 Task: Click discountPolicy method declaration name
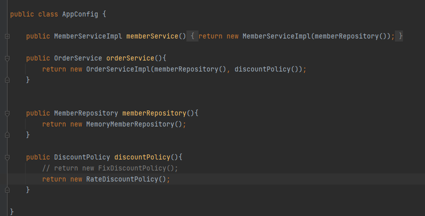[142, 157]
